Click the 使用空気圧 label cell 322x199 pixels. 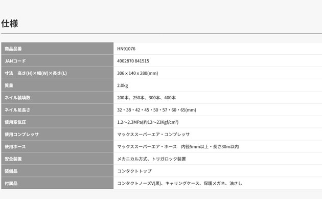pyautogui.click(x=57, y=122)
